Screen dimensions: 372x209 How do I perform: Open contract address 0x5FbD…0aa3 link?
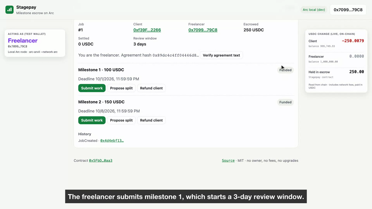[101, 161]
